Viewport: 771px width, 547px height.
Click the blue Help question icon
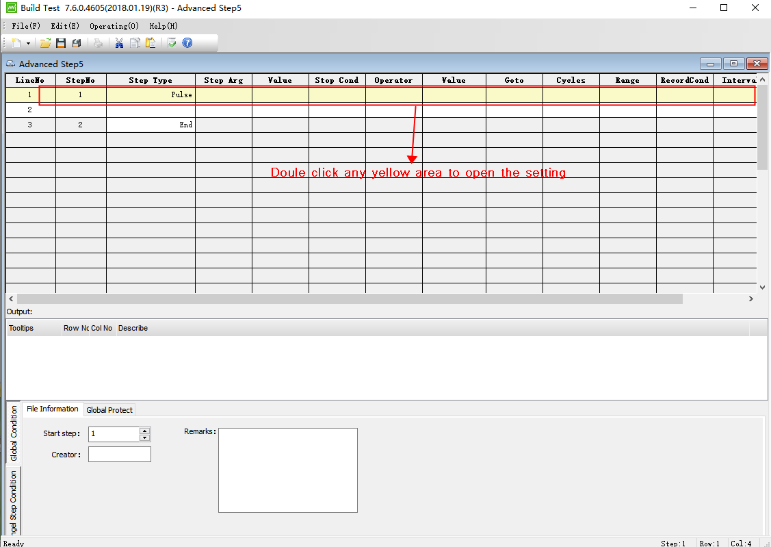coord(187,43)
